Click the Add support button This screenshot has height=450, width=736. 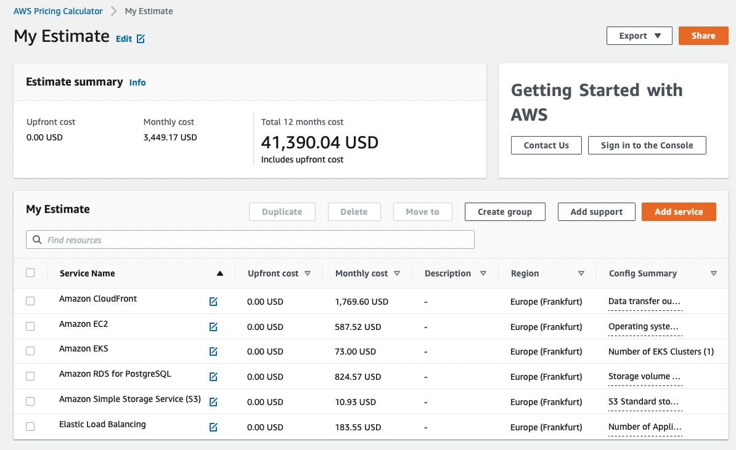[597, 212]
